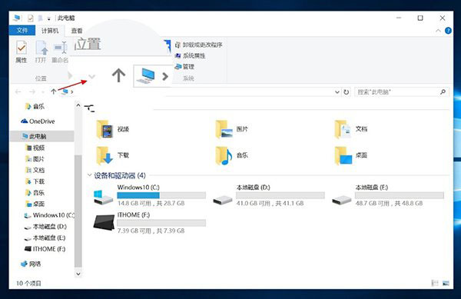Select the 文档 folder icon
Viewport: 461px width, 299px height.
coord(343,129)
